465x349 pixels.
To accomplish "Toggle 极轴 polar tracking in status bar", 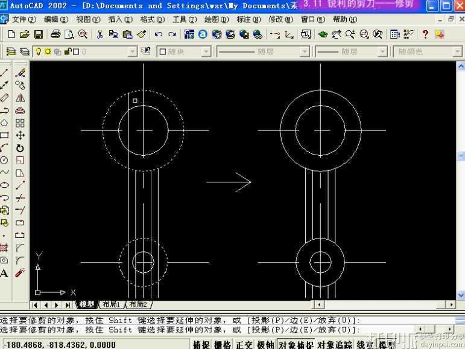I will (266, 345).
